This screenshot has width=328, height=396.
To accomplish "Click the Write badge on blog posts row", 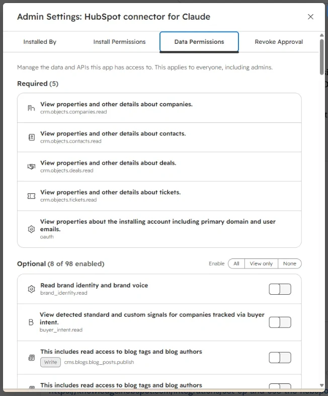I will tap(50, 362).
